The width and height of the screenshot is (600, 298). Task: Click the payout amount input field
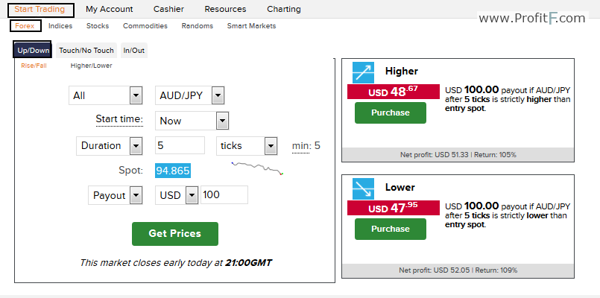click(224, 195)
